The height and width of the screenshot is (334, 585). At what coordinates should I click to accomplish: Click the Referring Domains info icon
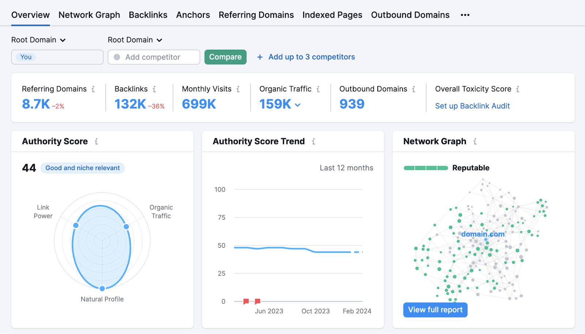94,89
